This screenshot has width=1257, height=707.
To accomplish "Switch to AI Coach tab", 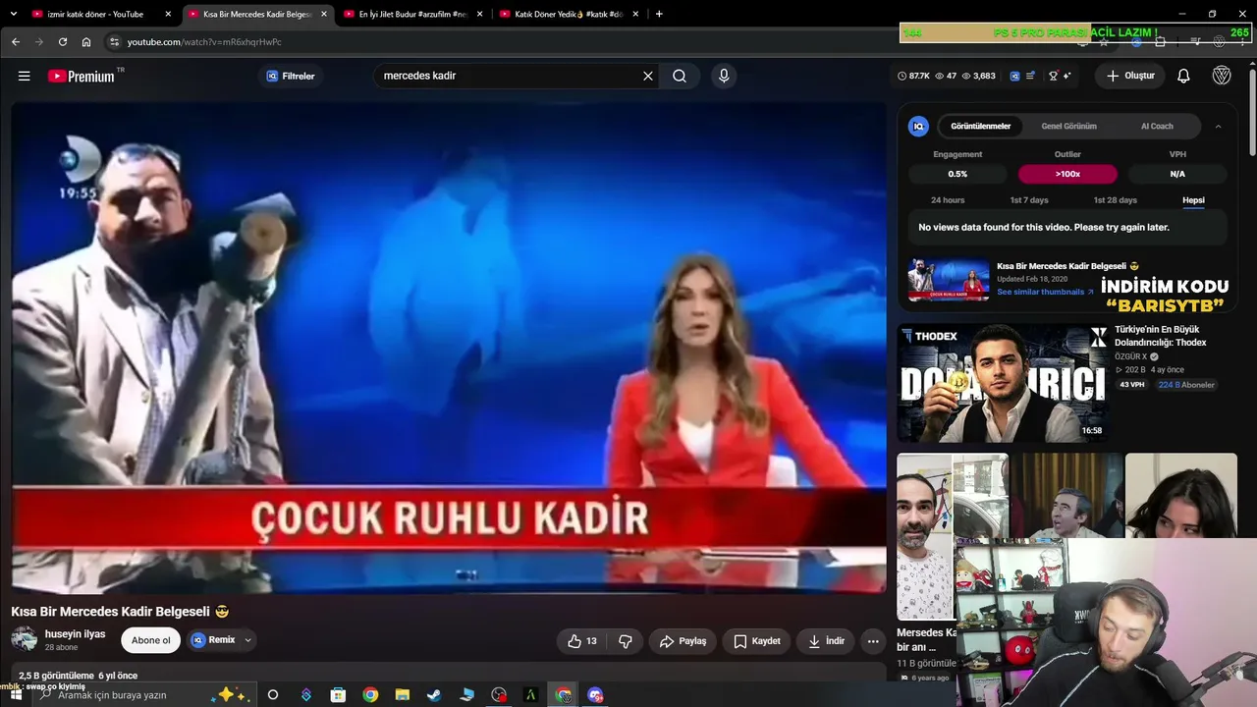I will (x=1157, y=126).
